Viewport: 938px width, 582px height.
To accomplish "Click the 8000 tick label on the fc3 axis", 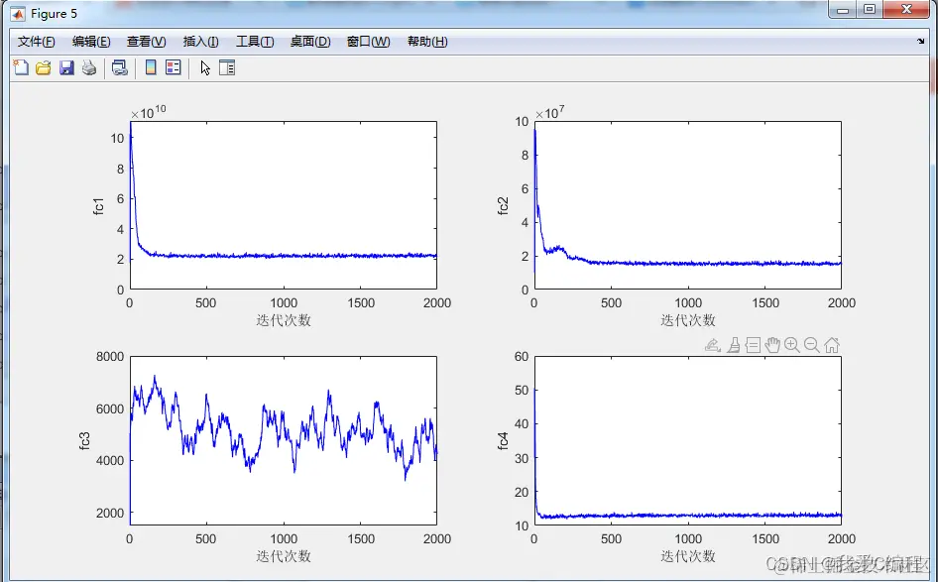I will click(x=109, y=357).
